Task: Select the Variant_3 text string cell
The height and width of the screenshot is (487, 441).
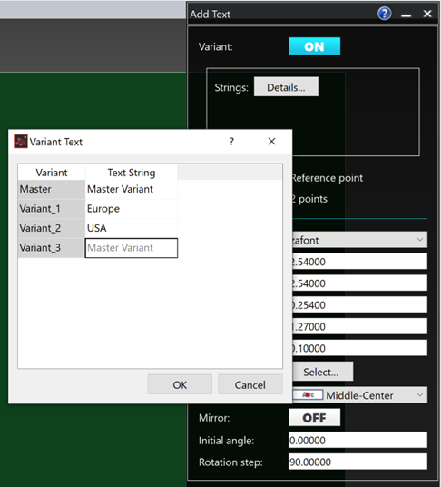Action: (x=132, y=248)
